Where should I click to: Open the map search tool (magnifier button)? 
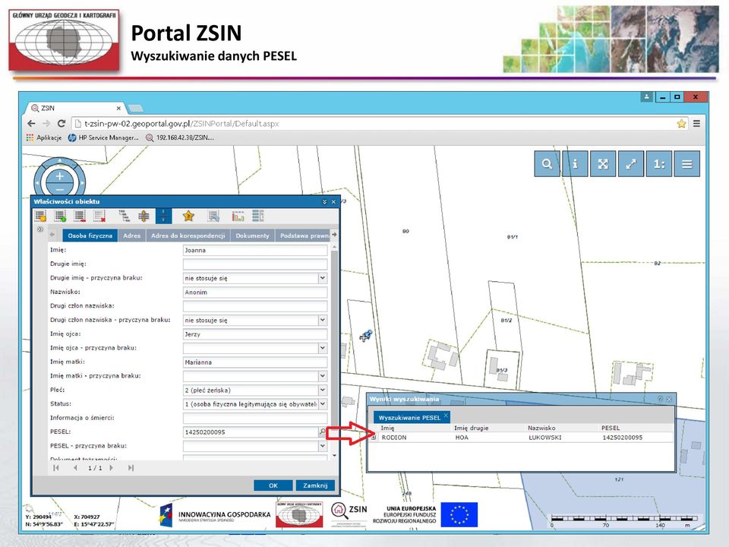(548, 164)
